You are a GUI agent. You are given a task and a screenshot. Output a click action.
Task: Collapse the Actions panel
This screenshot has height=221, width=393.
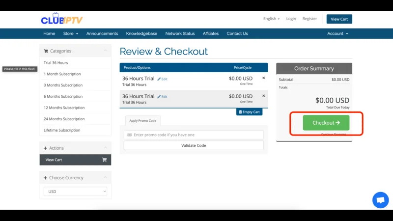(105, 148)
